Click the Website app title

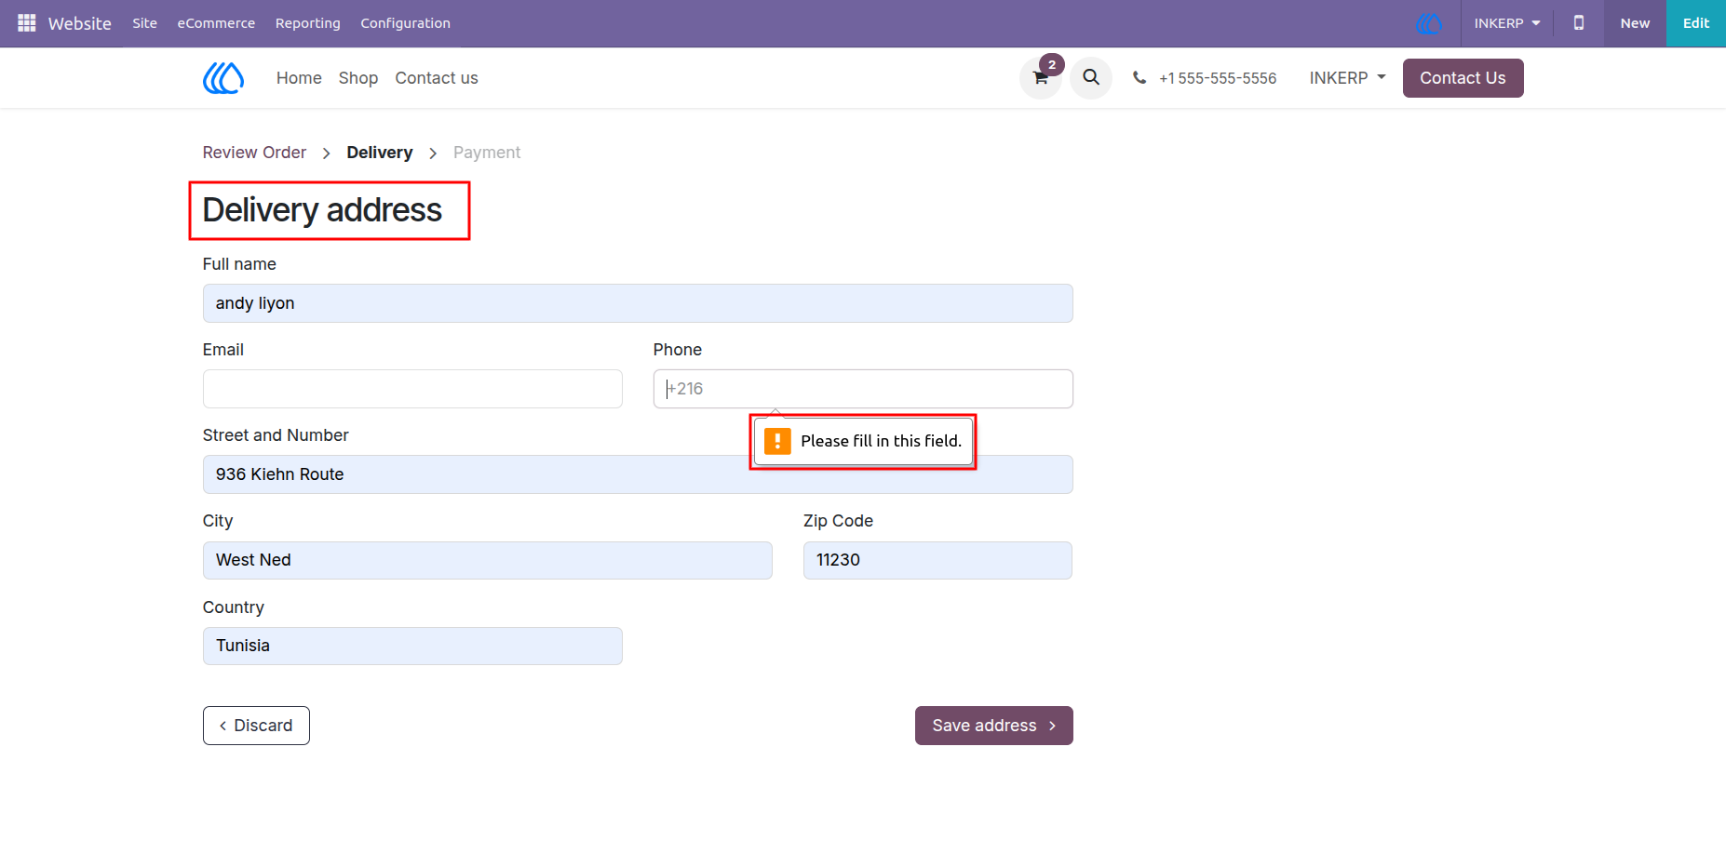(79, 23)
